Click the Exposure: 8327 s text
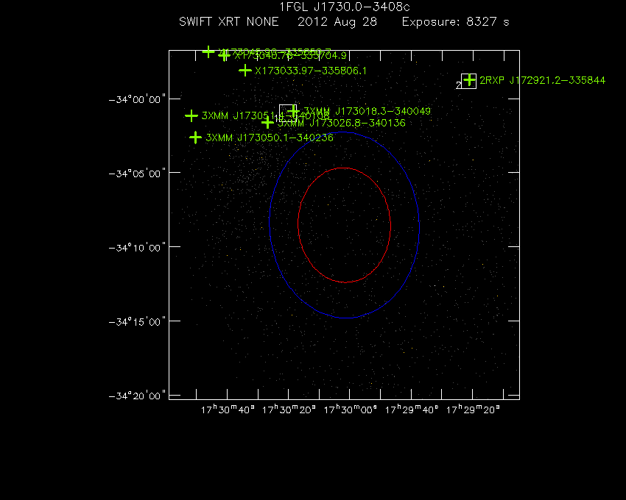The height and width of the screenshot is (500, 626). click(x=456, y=21)
